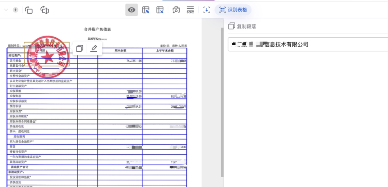Click 复制段落 copy paragraph button
The height and width of the screenshot is (187, 388).
(242, 27)
